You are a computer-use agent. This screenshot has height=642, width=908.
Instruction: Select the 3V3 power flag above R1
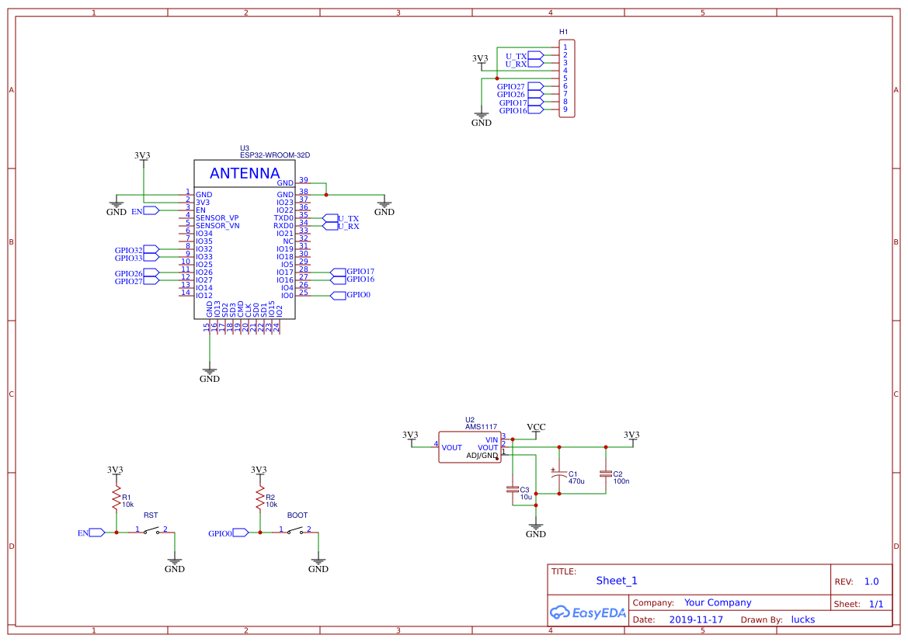[115, 472]
